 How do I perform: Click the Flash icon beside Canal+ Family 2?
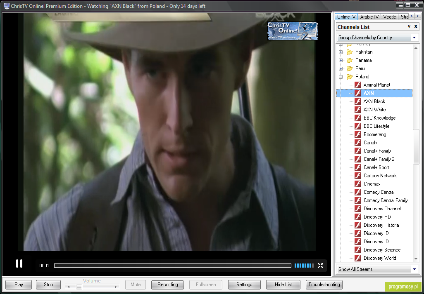358,159
